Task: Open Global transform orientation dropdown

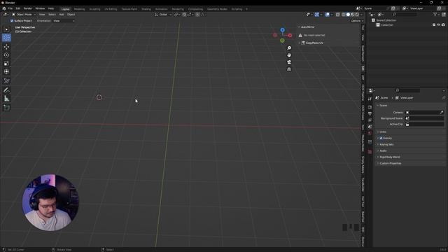Action: click(x=163, y=14)
